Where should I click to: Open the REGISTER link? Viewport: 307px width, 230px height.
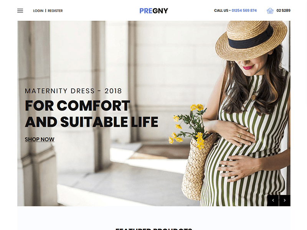(x=55, y=11)
